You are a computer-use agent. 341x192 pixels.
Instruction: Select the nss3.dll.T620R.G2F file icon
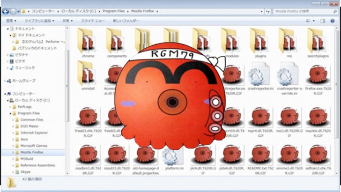pos(289,117)
